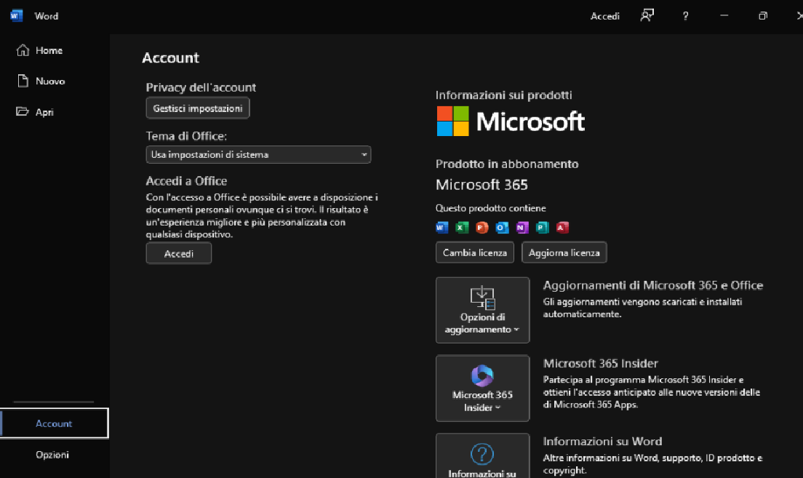
Task: Click the Prodotto in abbonamento text
Action: click(x=507, y=164)
